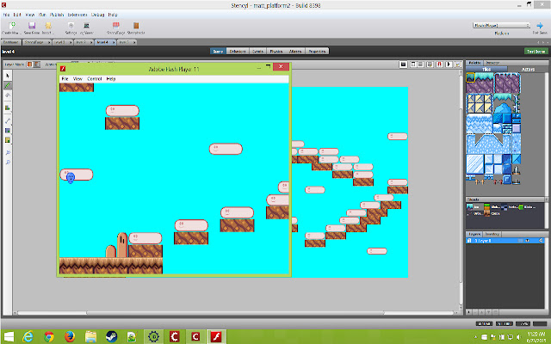Click the Import toolbar icon
Image resolution: width=551 pixels, height=344 pixels.
(x=48, y=26)
